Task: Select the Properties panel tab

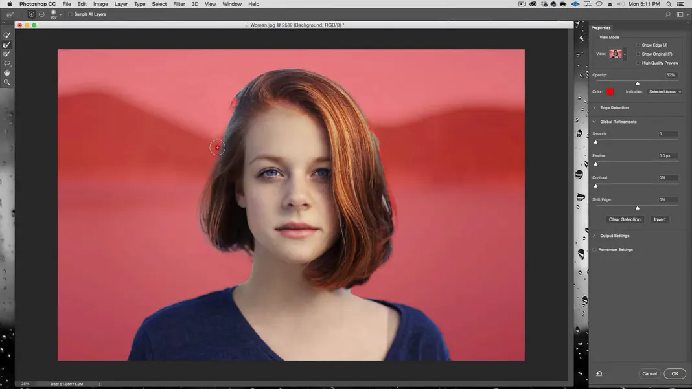Action: [601, 28]
